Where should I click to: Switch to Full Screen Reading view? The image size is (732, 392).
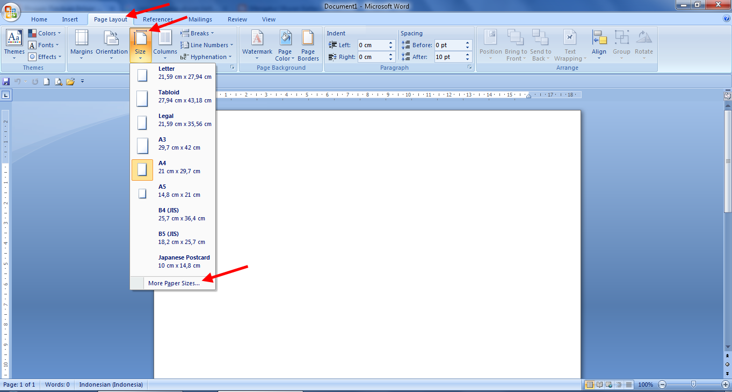(x=600, y=384)
